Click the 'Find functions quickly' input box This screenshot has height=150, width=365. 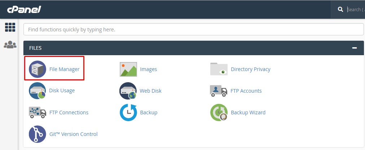(x=193, y=29)
